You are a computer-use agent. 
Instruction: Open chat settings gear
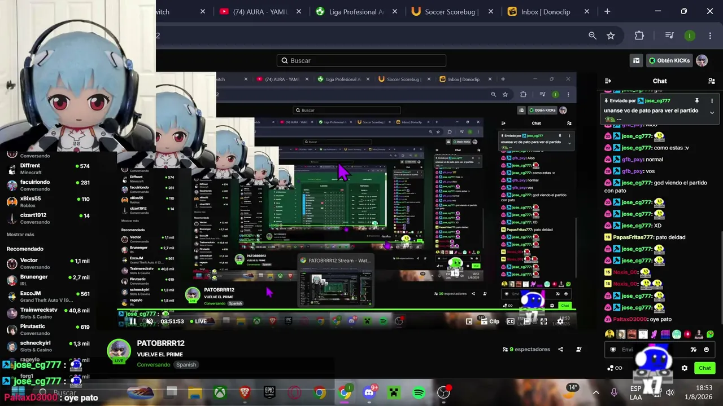[x=685, y=368]
